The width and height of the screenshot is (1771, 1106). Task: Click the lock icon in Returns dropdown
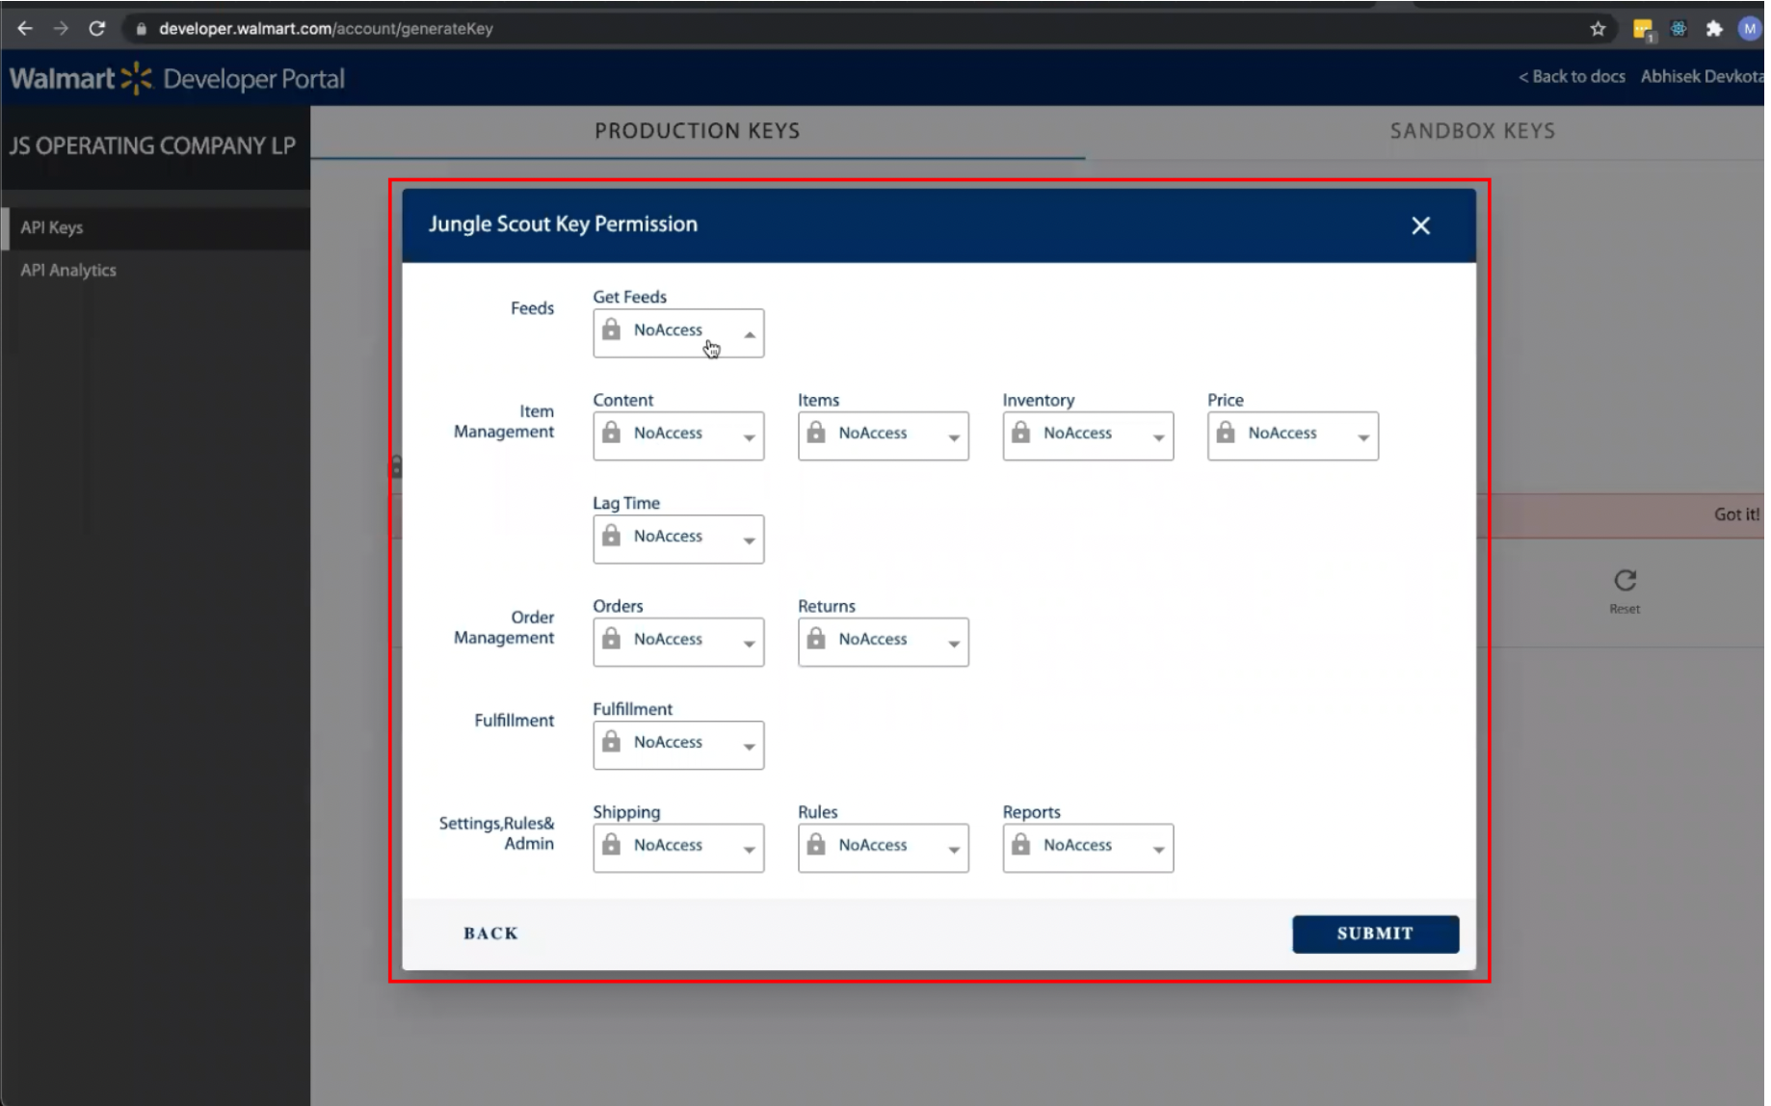click(816, 639)
